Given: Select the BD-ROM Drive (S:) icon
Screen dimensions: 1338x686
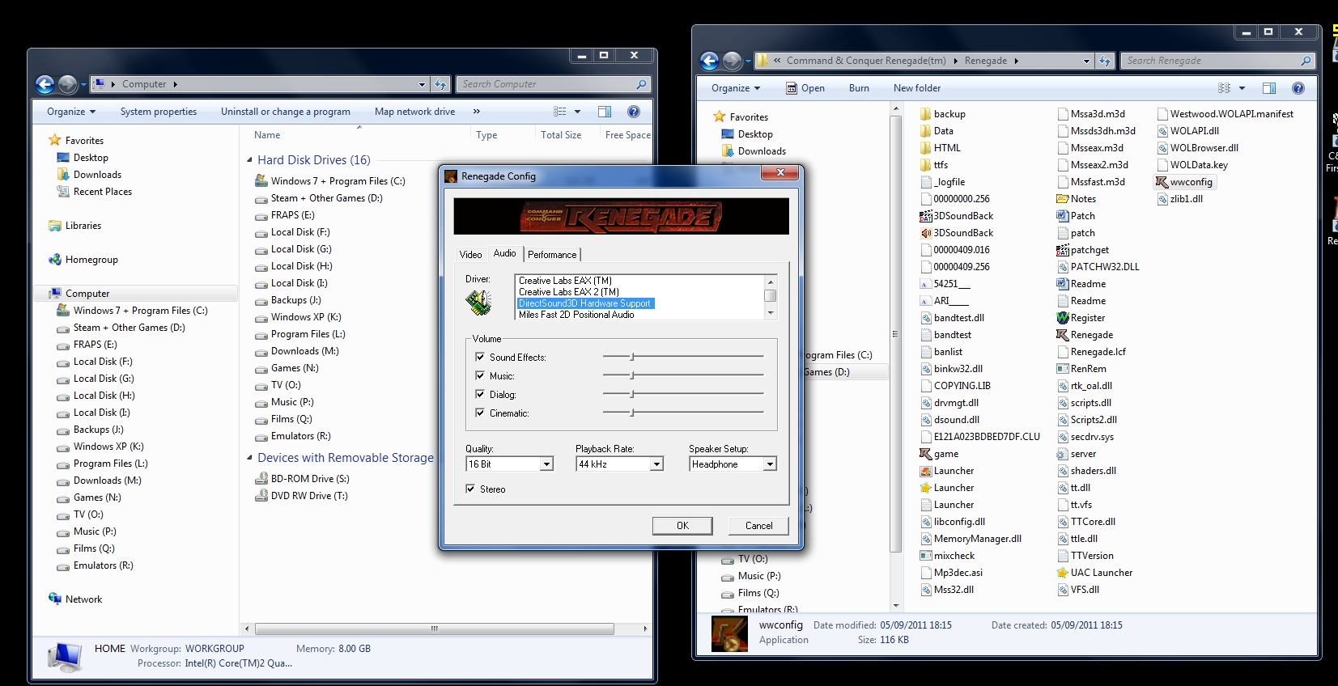Looking at the screenshot, I should [261, 479].
